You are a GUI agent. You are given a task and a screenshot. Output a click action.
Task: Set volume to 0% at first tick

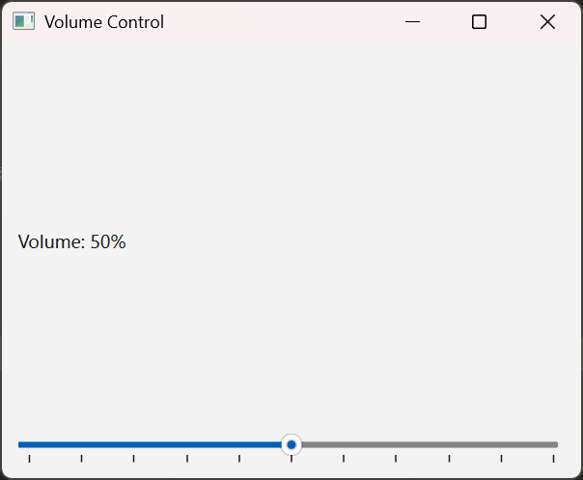coord(29,459)
